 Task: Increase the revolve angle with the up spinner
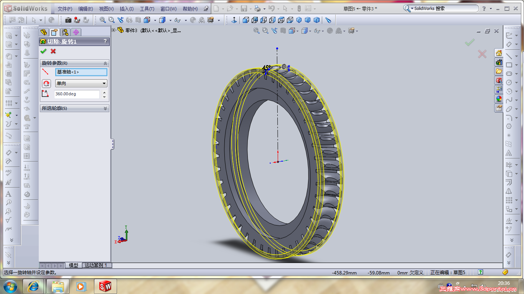[x=104, y=92]
